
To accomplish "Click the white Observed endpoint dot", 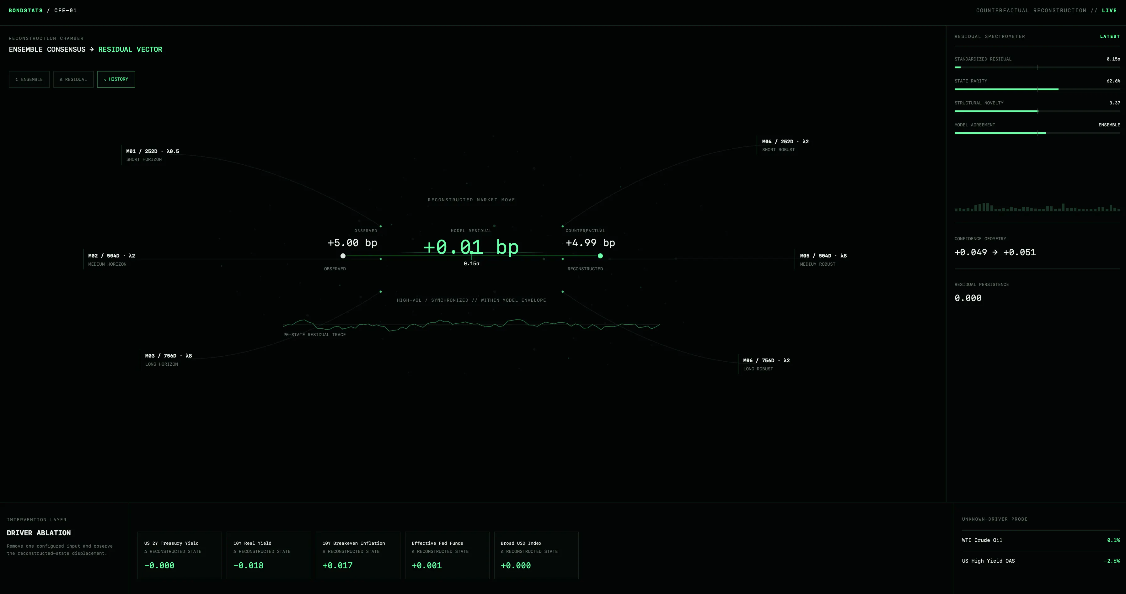I will pyautogui.click(x=343, y=256).
